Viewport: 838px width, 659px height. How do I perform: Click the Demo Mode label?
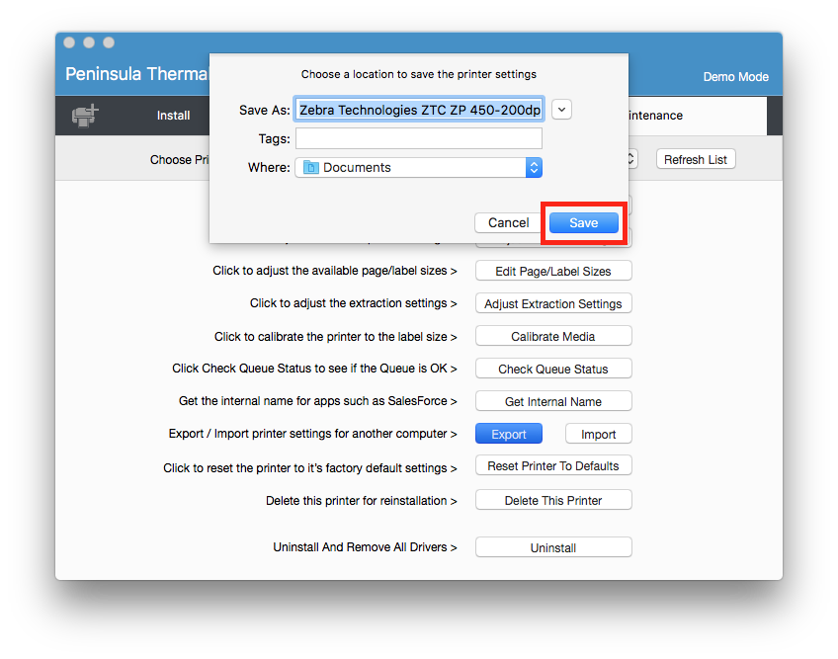click(x=735, y=76)
